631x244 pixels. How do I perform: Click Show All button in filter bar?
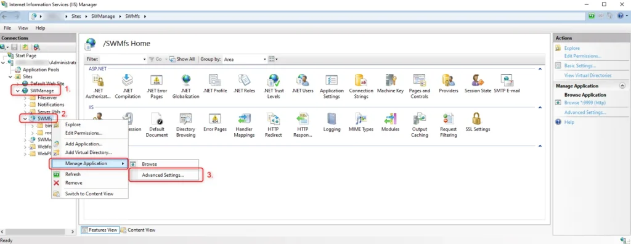pos(182,59)
